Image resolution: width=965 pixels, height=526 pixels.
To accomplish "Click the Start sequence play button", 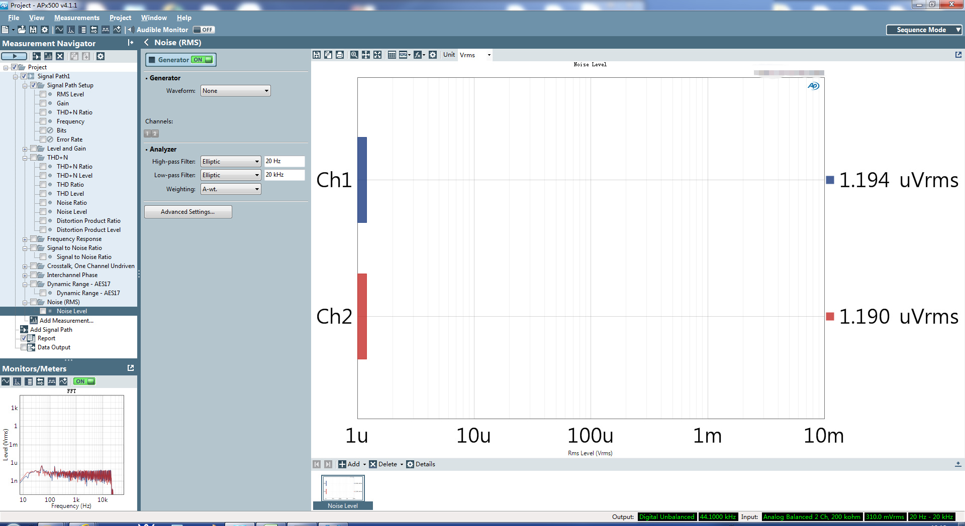I will tap(14, 56).
